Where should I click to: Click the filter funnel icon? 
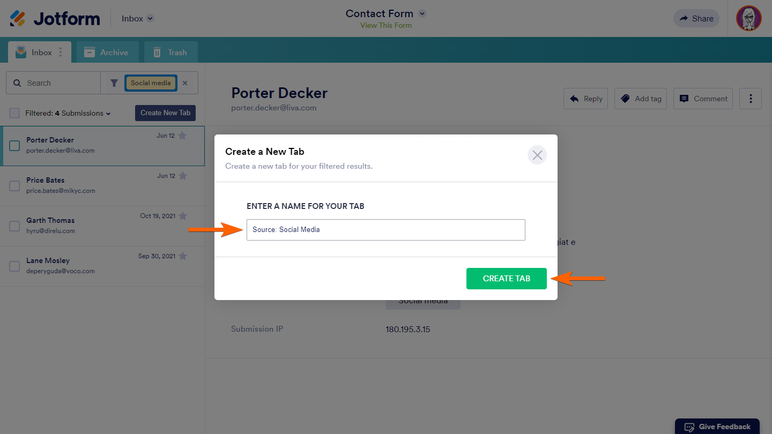pyautogui.click(x=114, y=83)
